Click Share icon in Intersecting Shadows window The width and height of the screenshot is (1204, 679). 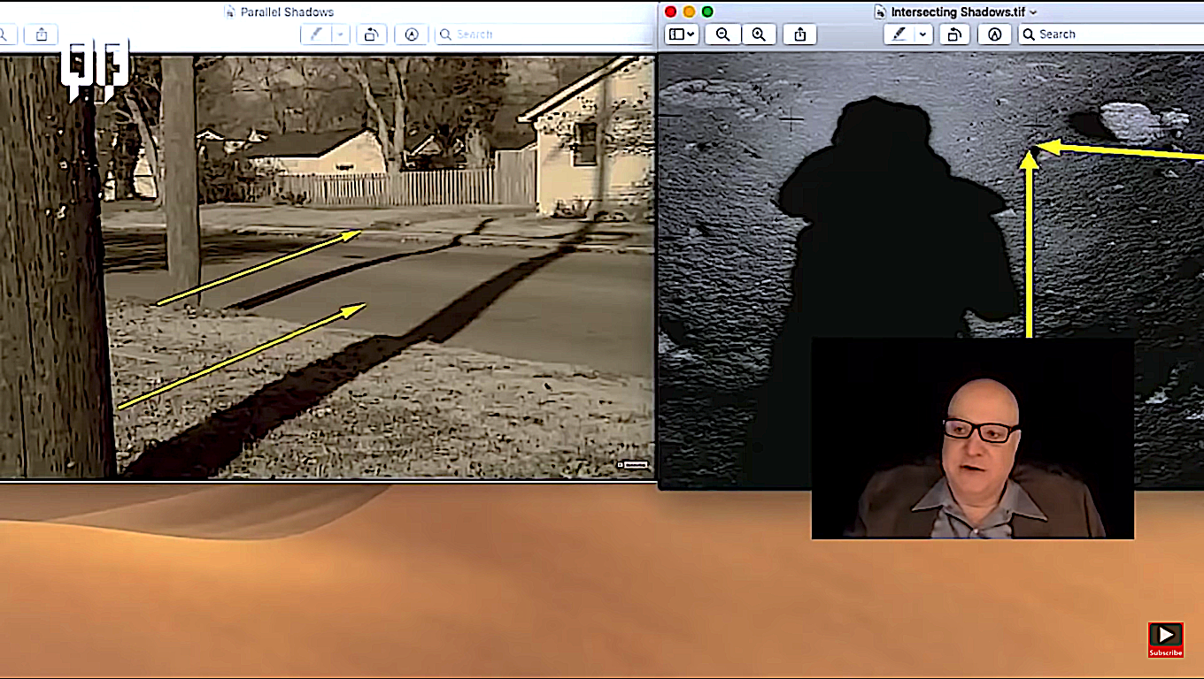(x=799, y=34)
